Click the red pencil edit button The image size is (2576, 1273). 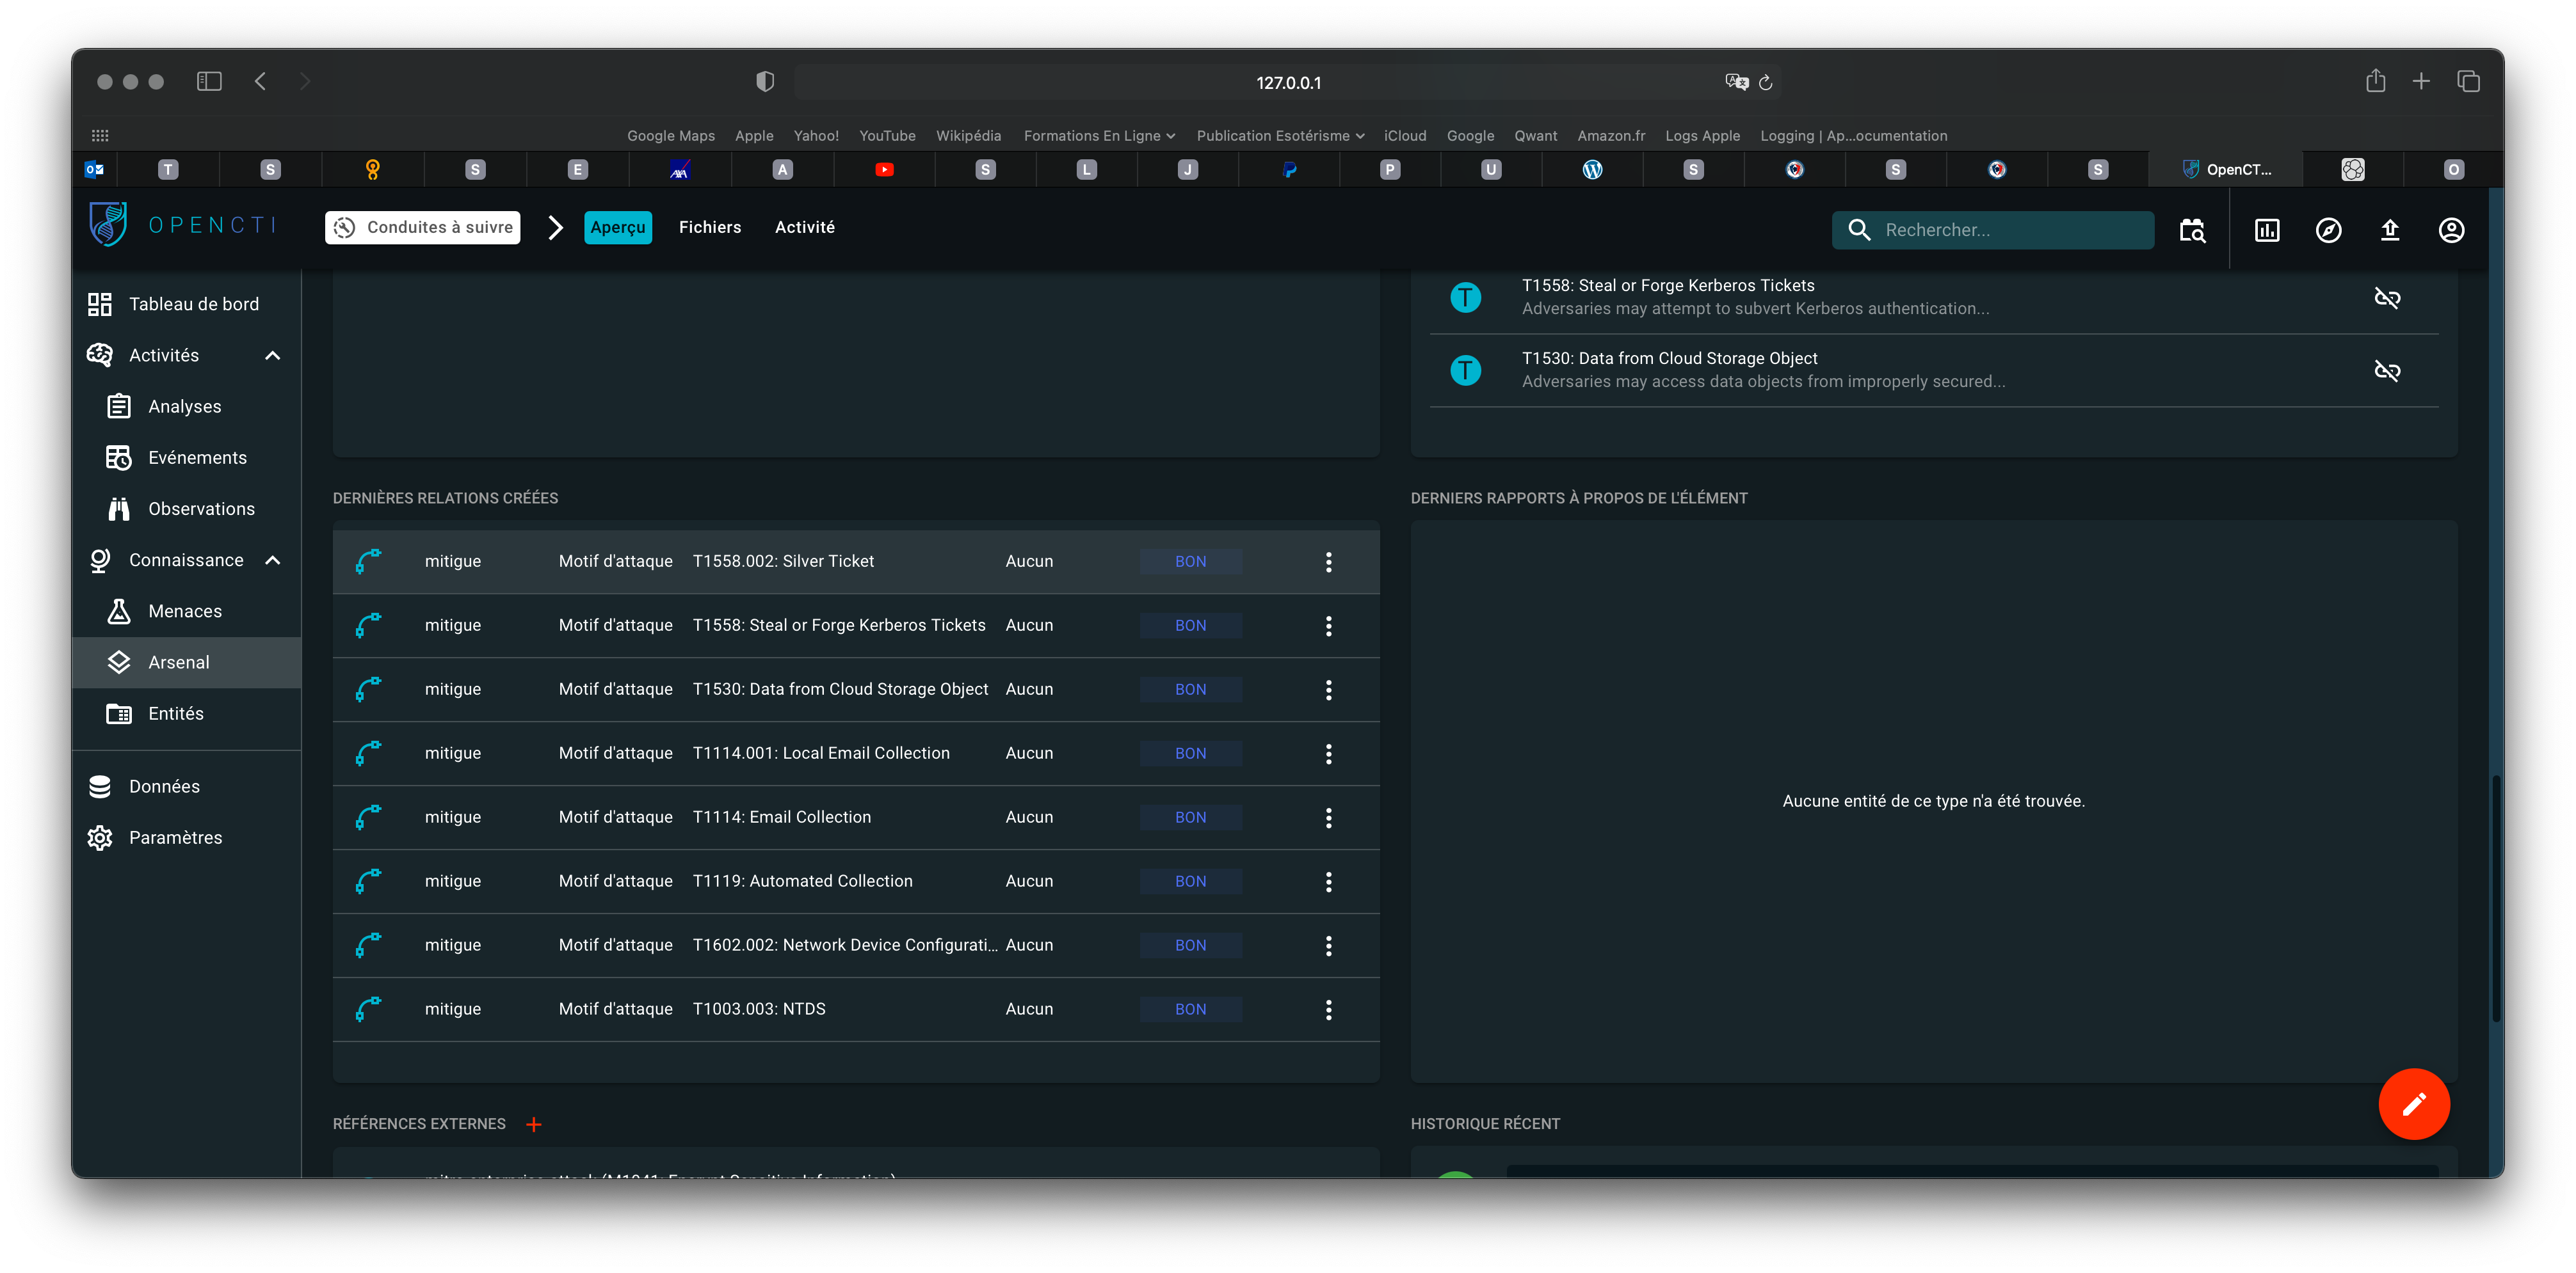point(2415,1104)
